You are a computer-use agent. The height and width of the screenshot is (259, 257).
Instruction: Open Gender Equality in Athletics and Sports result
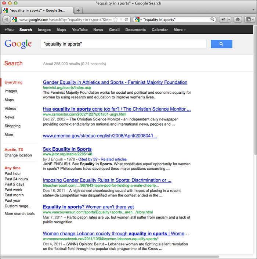tap(115, 82)
